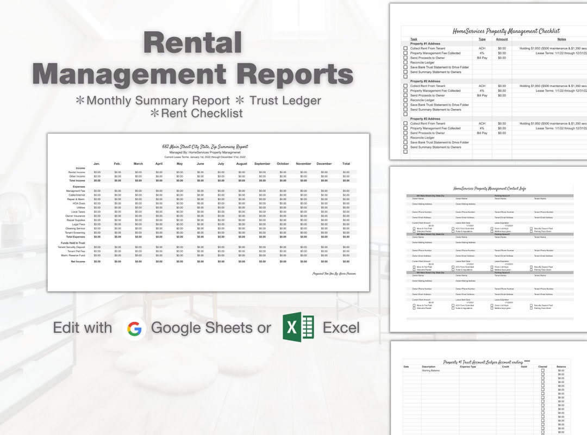This screenshot has height=435, width=587.
Task: Enable the "Parking Pass Given" checkbox
Action: 530,231
